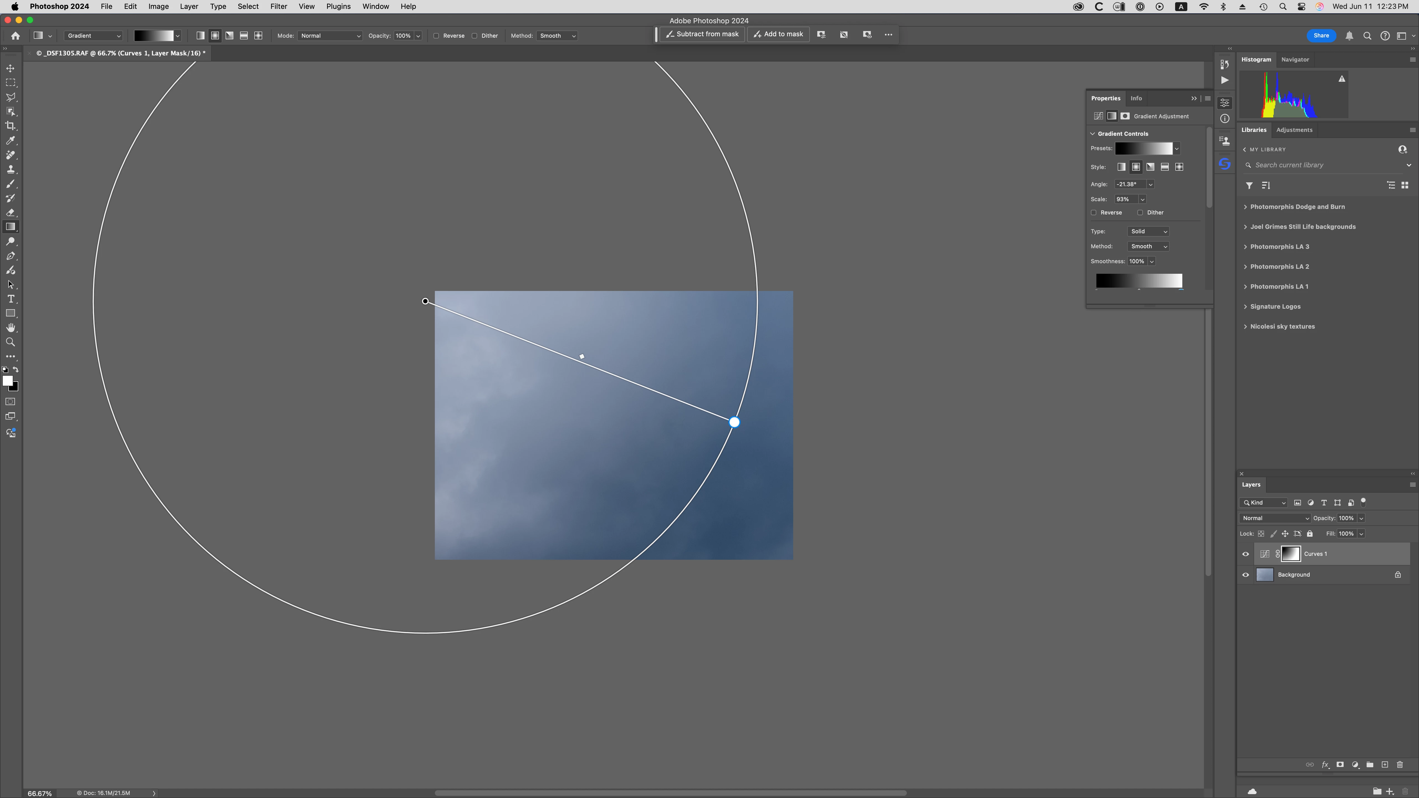This screenshot has height=798, width=1419.
Task: Open the Mode dropdown set to Normal
Action: click(330, 36)
